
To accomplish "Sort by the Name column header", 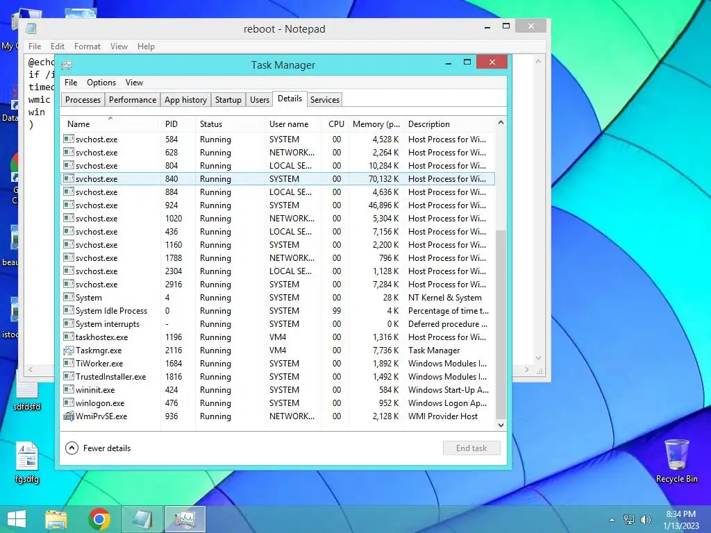I will coord(110,124).
